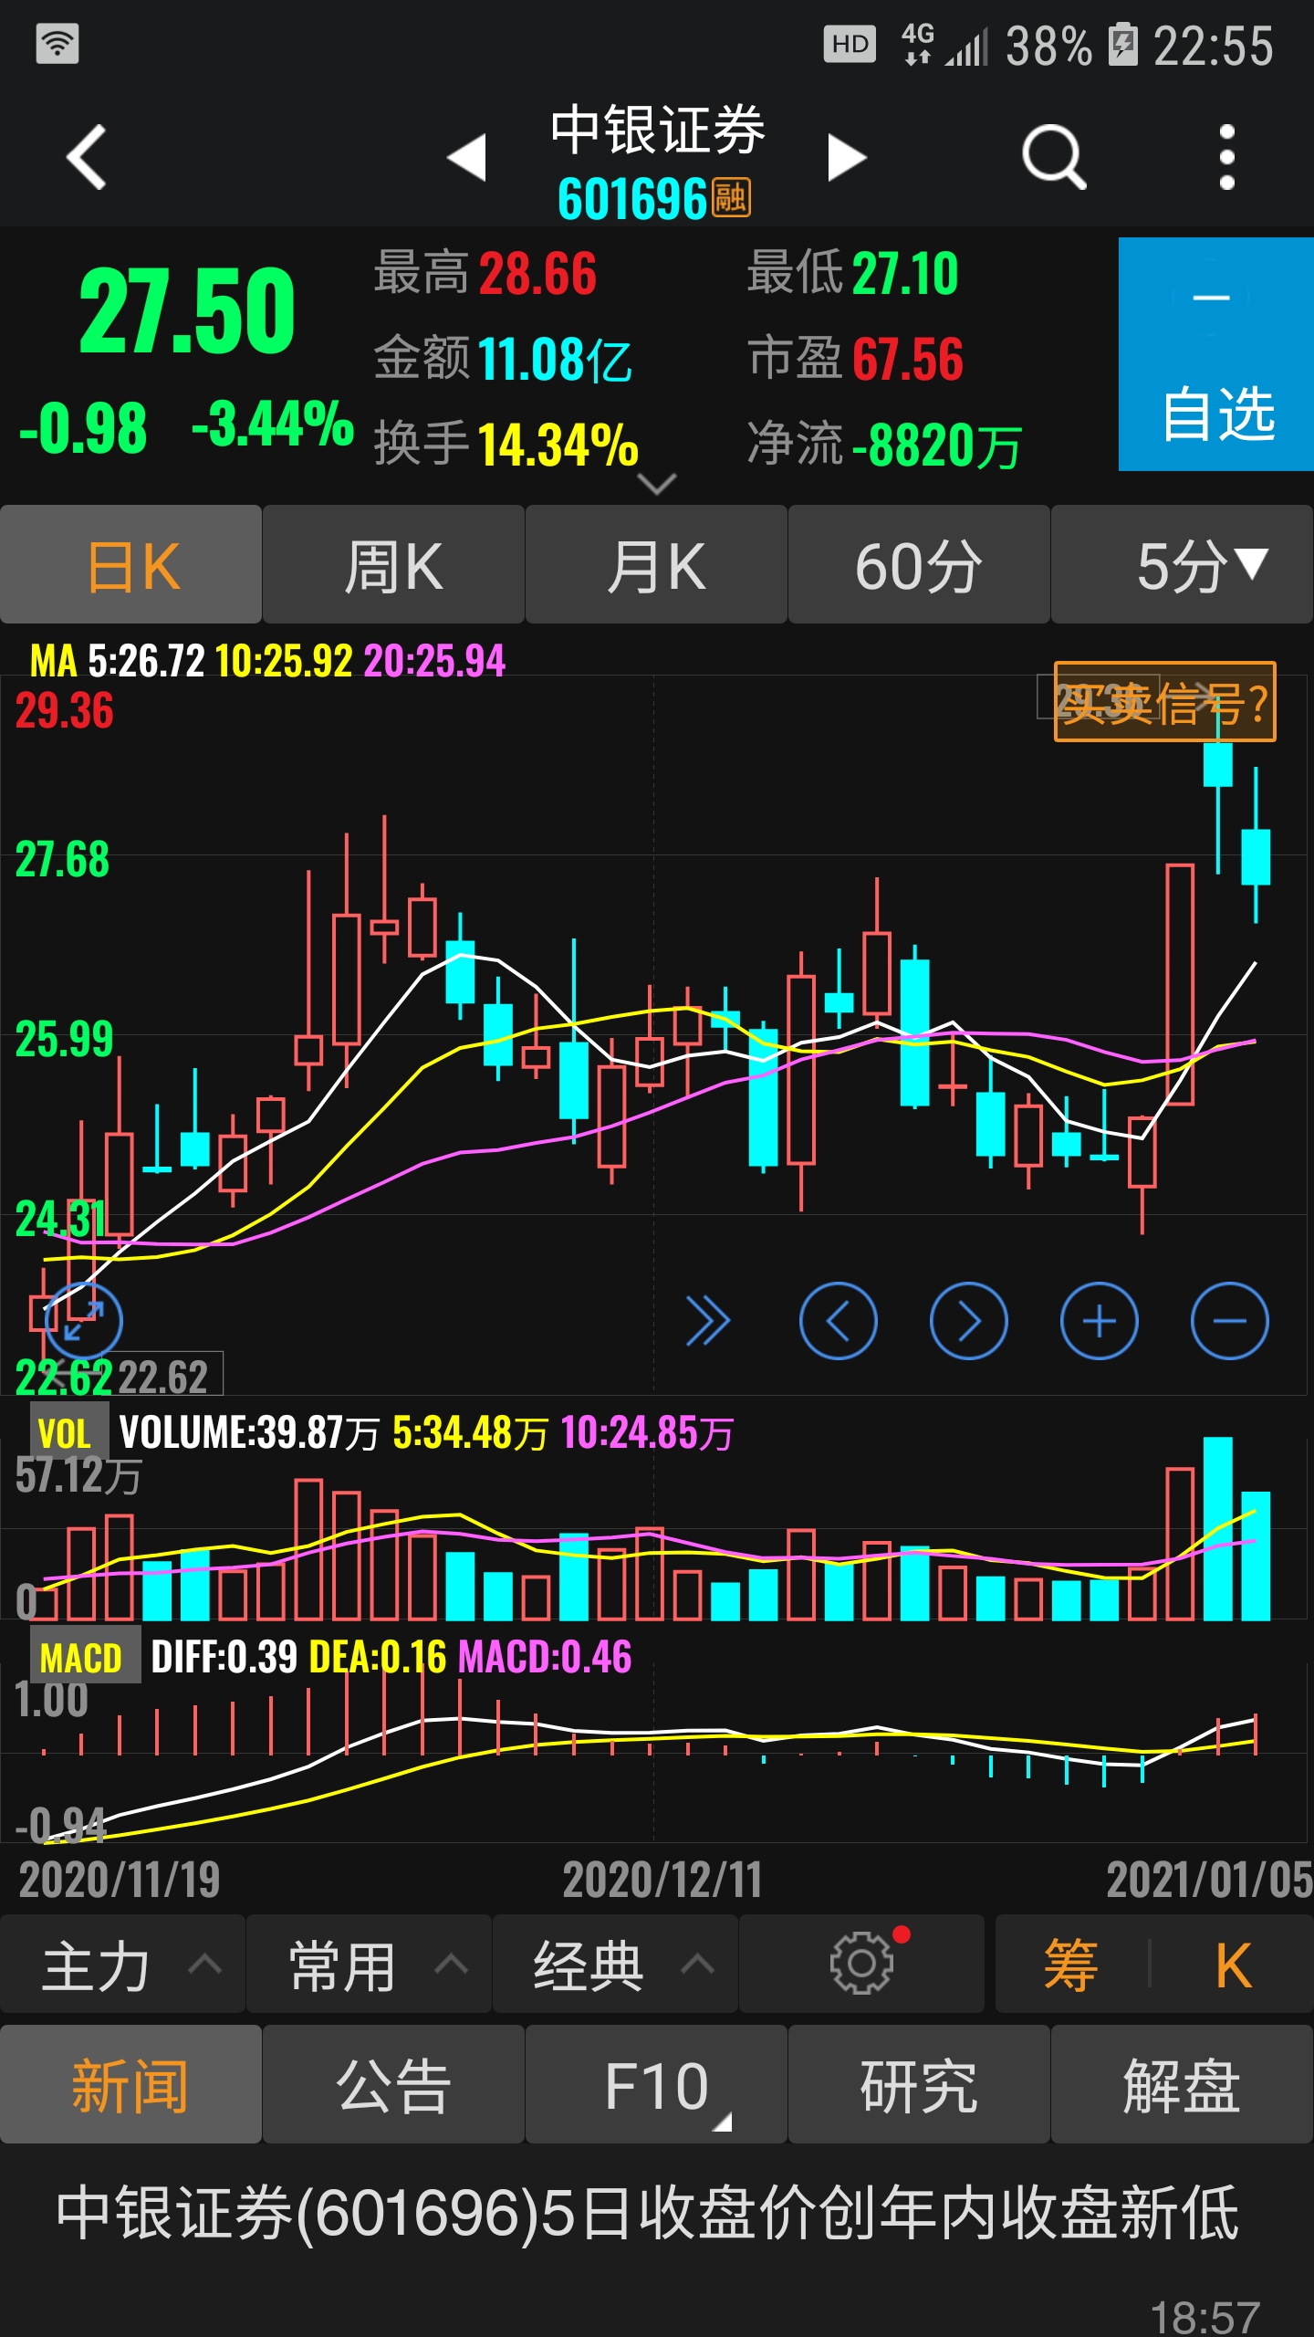Switch to 60分 chart tab
This screenshot has height=2337, width=1314.
click(919, 564)
